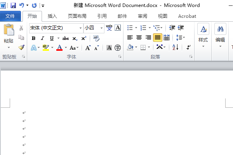Screen dimensions: 233x155
Task: Switch to the 邮件 tab
Action: coord(122,16)
